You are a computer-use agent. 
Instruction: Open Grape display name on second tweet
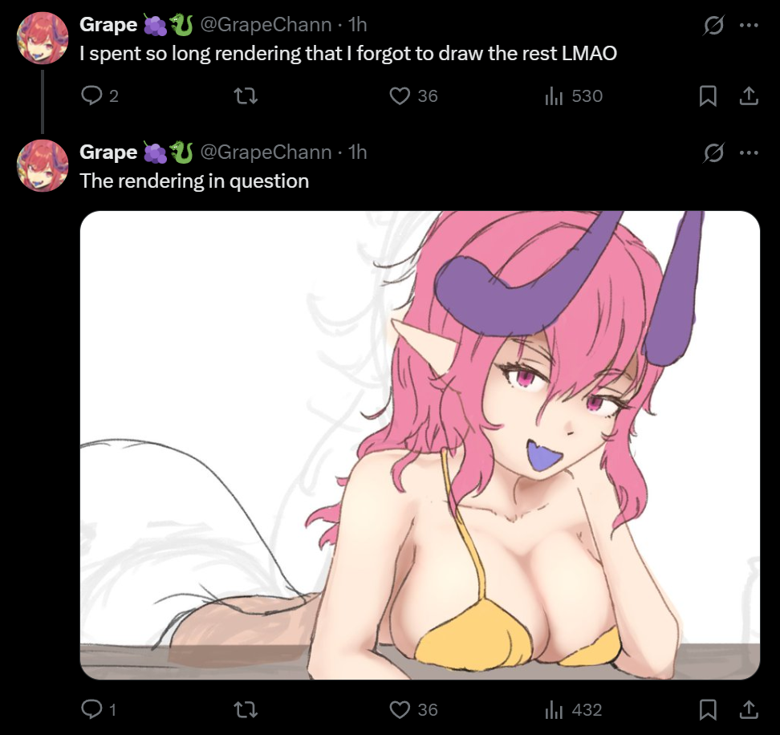(108, 152)
